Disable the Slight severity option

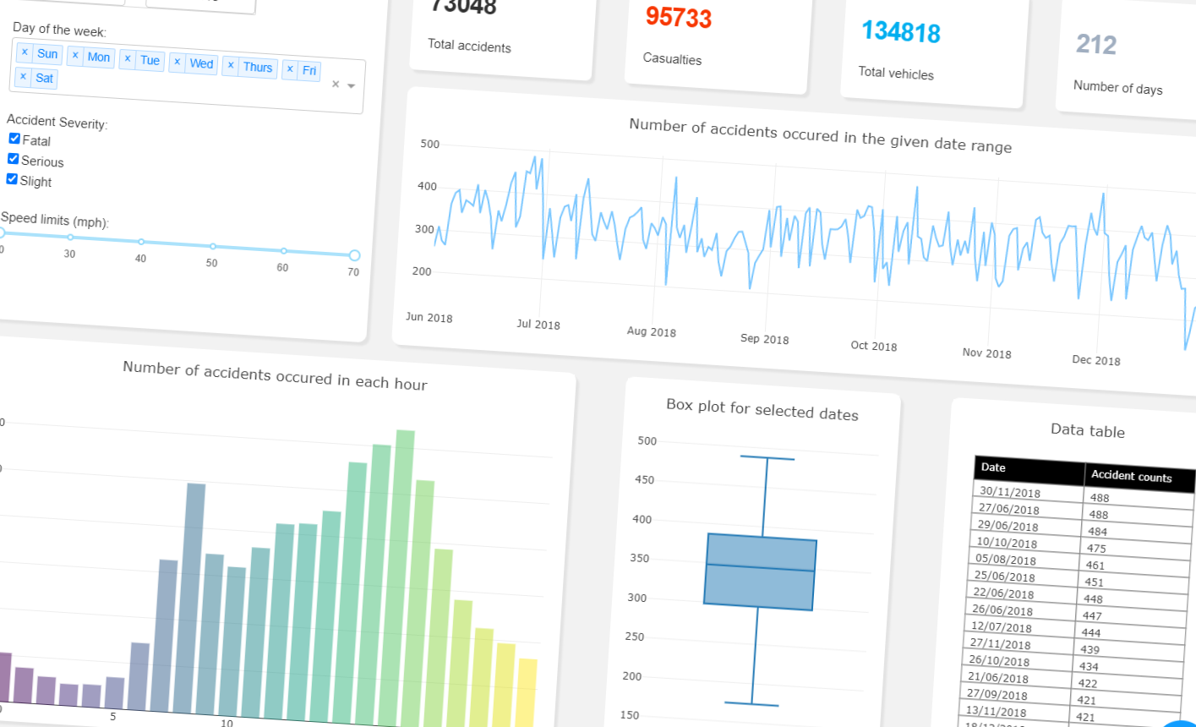11,178
